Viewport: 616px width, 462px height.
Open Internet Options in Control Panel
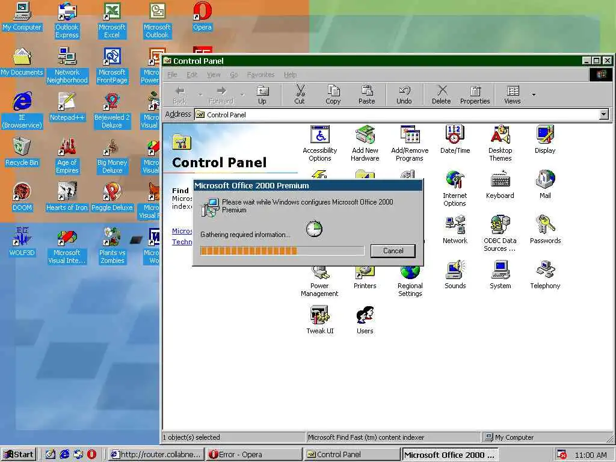tap(455, 188)
